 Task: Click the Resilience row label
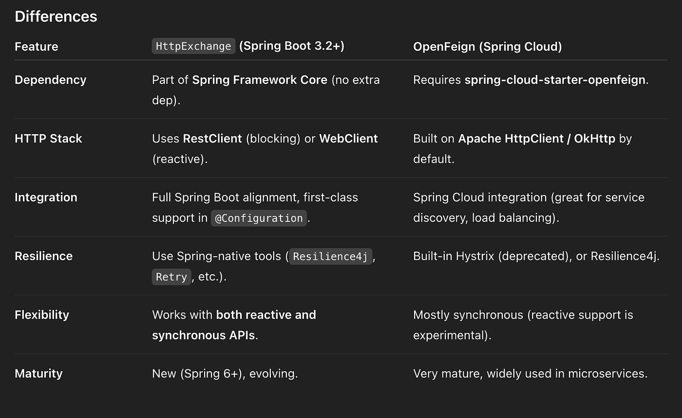click(43, 256)
